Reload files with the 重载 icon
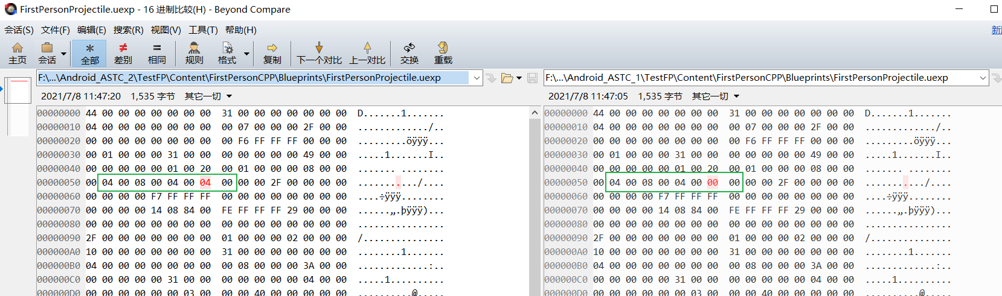The height and width of the screenshot is (296, 1002). coord(443,53)
